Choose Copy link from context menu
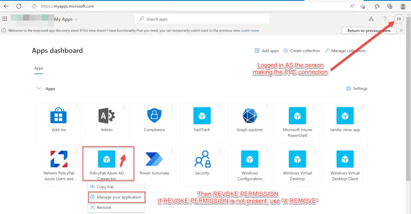Screen dimensions: 411x214 point(105,187)
